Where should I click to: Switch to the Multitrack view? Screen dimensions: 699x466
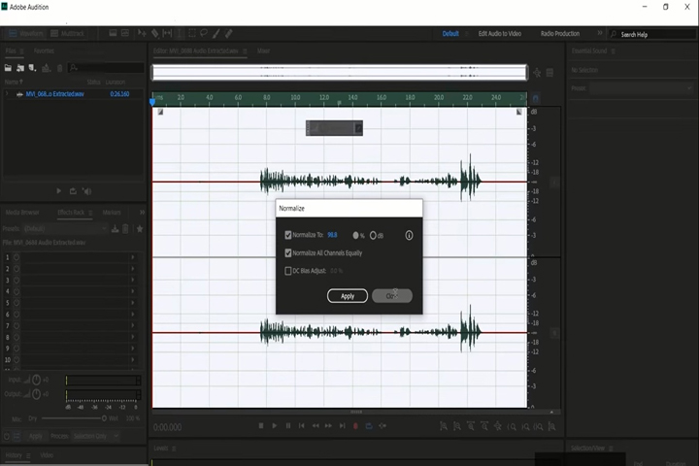[x=67, y=33]
